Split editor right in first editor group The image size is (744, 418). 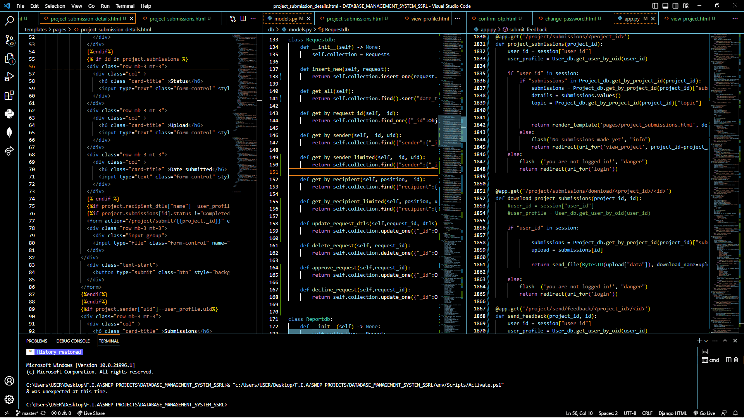tap(243, 19)
